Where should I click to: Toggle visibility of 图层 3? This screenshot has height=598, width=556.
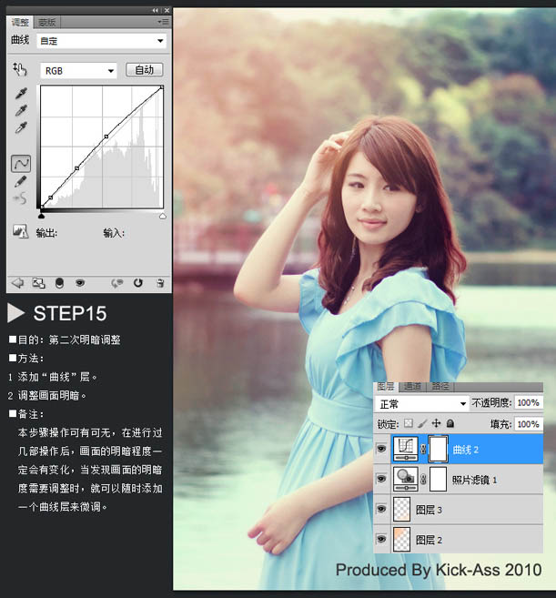tap(380, 509)
